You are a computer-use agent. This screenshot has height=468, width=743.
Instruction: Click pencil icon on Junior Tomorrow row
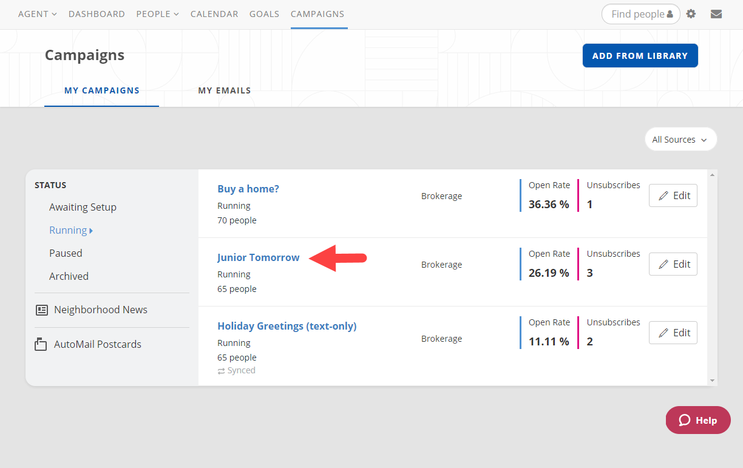coord(663,264)
